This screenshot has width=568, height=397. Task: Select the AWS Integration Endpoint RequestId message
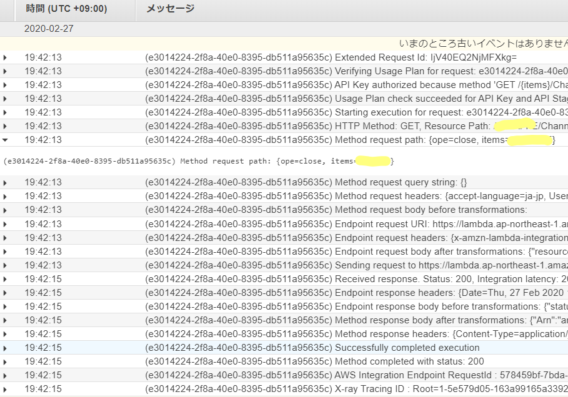pyautogui.click(x=356, y=375)
